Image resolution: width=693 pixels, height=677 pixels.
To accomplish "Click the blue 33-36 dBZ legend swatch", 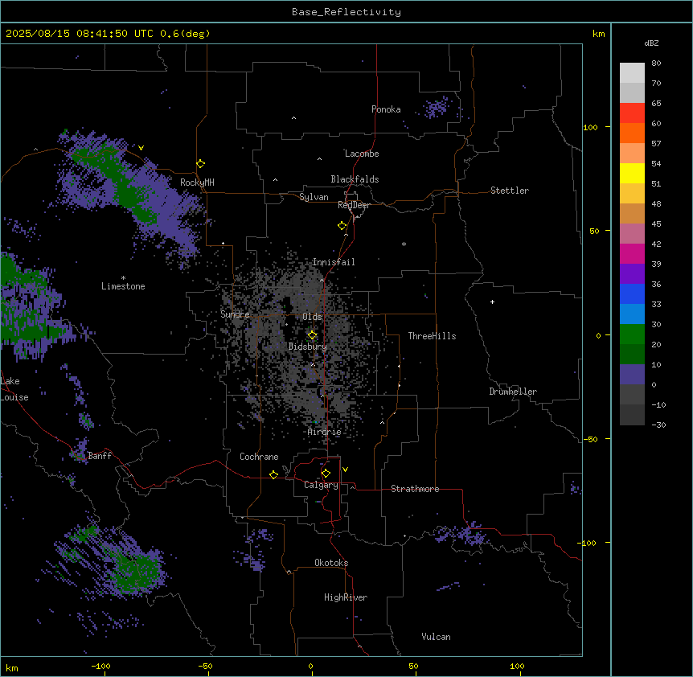I will point(632,293).
